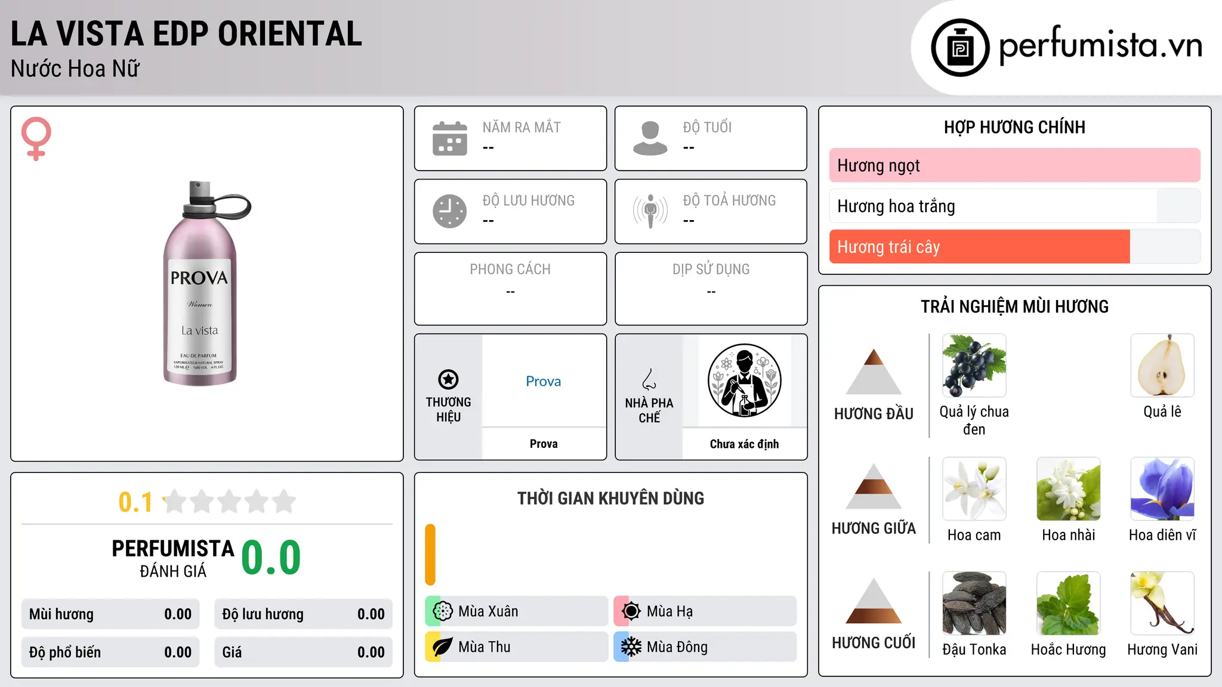The image size is (1222, 687).
Task: Open the Hương Vani note image
Action: [x=1162, y=604]
